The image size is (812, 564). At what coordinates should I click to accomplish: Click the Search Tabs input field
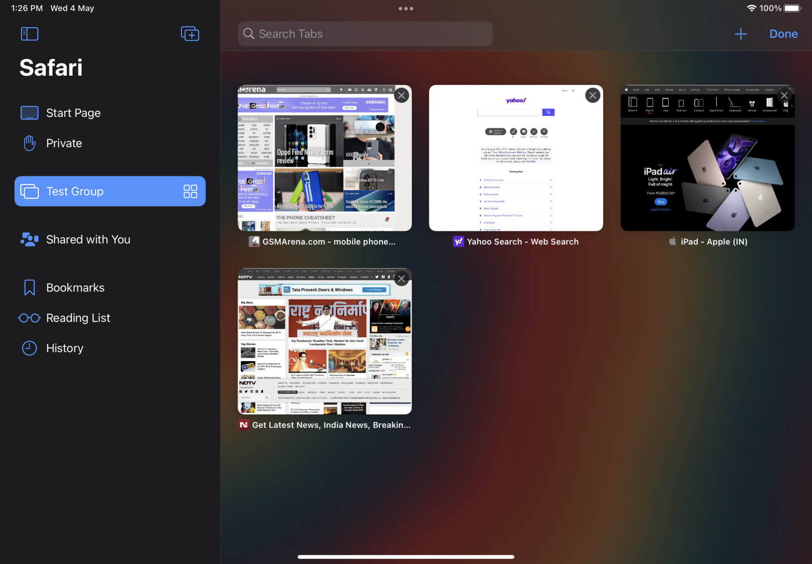[365, 33]
